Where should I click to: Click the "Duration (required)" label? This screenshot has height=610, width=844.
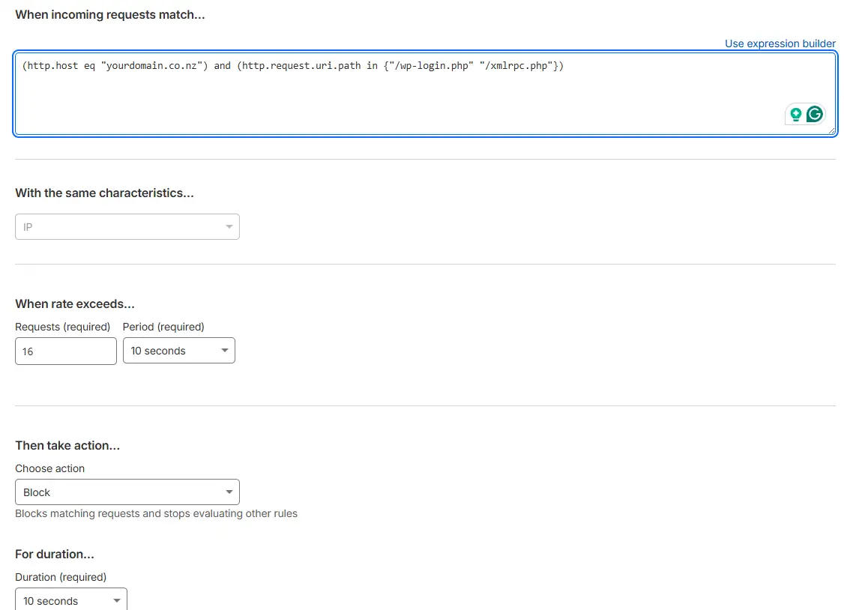pos(61,577)
